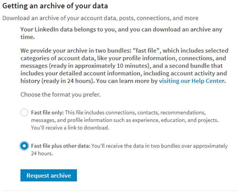This screenshot has height=192, width=238.
Task: Click the "You'll receive a link to download." line
Action: tap(70, 128)
